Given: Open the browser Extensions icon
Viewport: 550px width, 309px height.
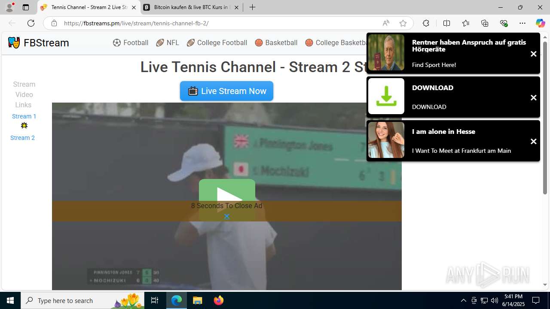Looking at the screenshot, I should (426, 23).
